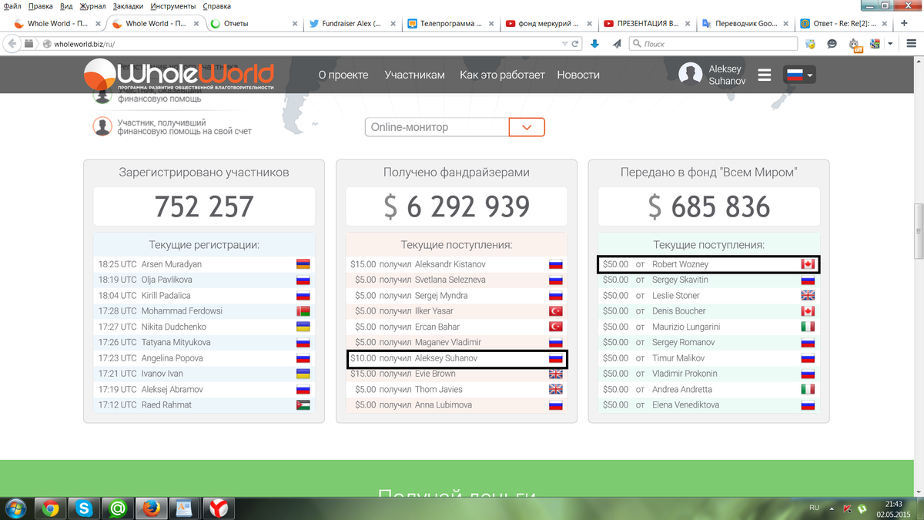Click the Italian flag beside Andrea Andretta
This screenshot has height=520, width=924.
pos(808,389)
